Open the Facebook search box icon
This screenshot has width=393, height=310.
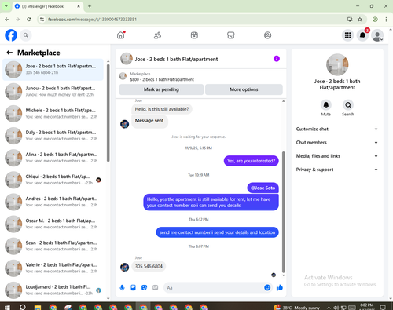coord(26,35)
